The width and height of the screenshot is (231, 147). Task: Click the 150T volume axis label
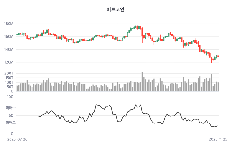tap(9, 78)
